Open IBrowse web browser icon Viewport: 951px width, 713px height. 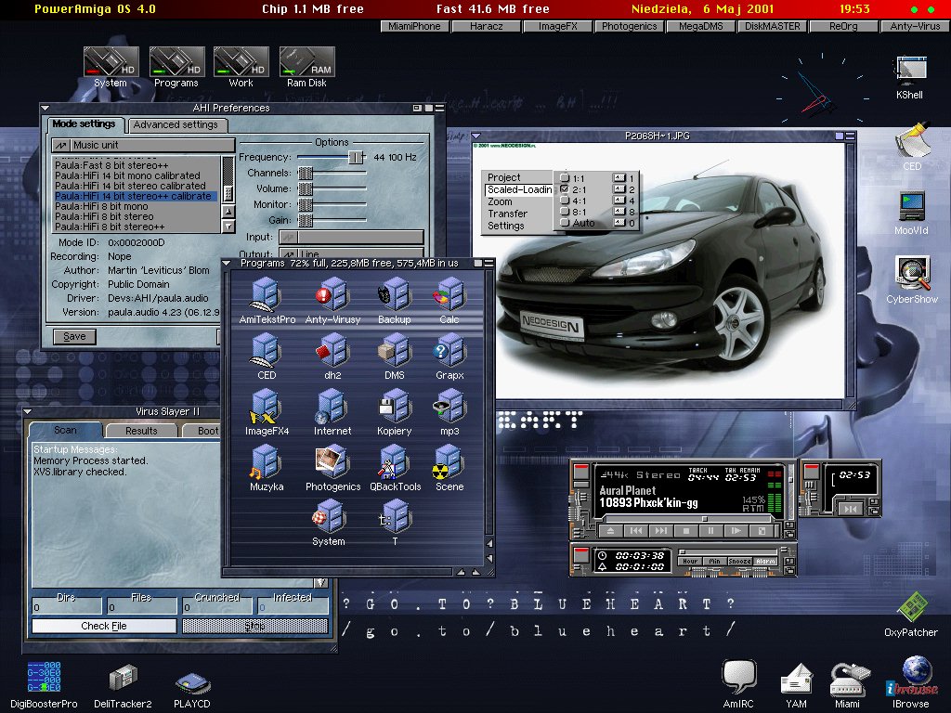tap(911, 682)
